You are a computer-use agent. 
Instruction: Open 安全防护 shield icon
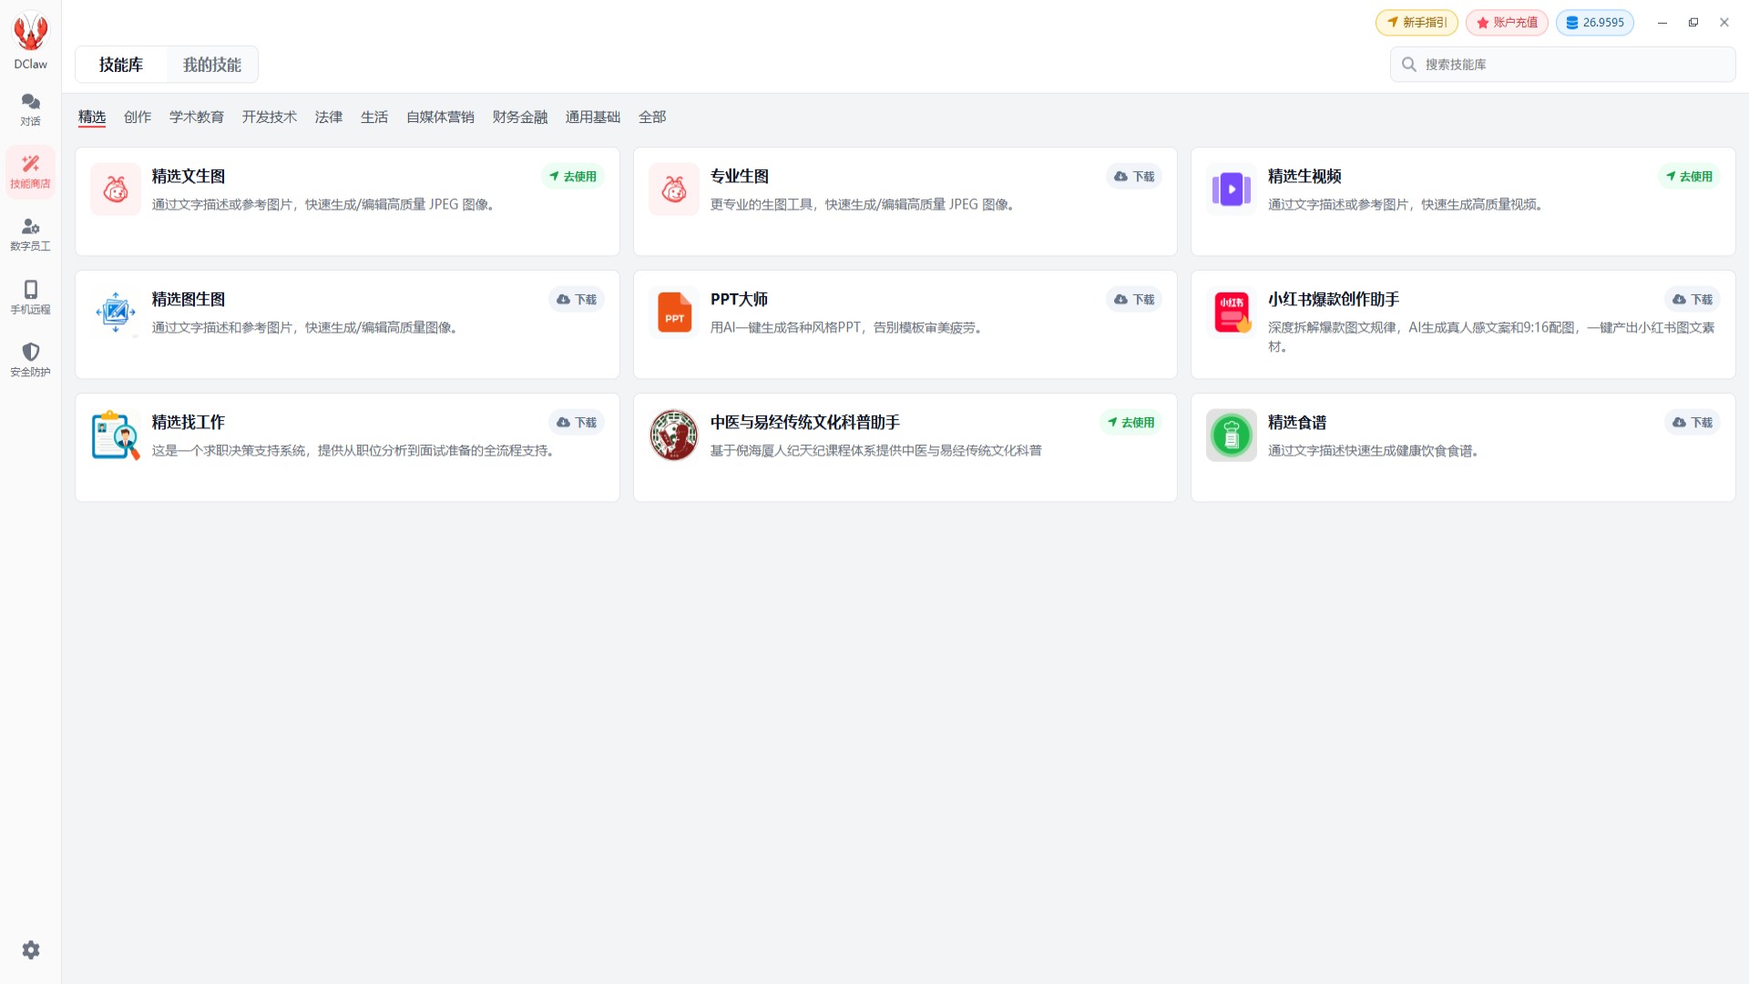click(x=30, y=360)
